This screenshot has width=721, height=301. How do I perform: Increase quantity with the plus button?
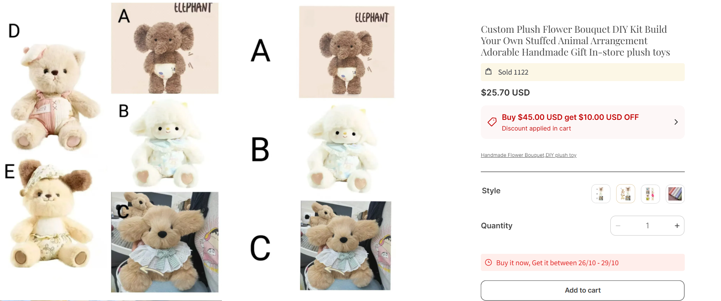point(677,226)
